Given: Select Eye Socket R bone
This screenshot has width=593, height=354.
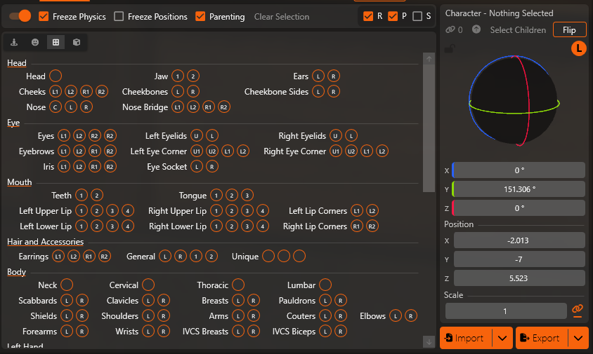Looking at the screenshot, I should click(212, 166).
